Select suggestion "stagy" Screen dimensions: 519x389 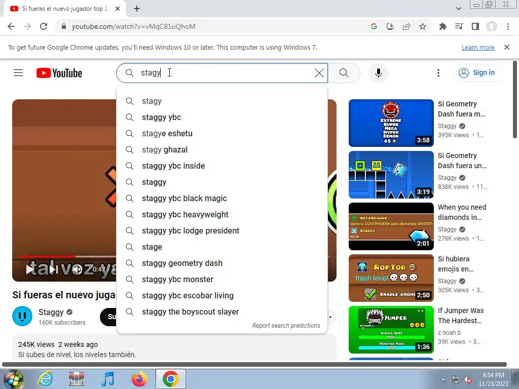click(x=222, y=101)
